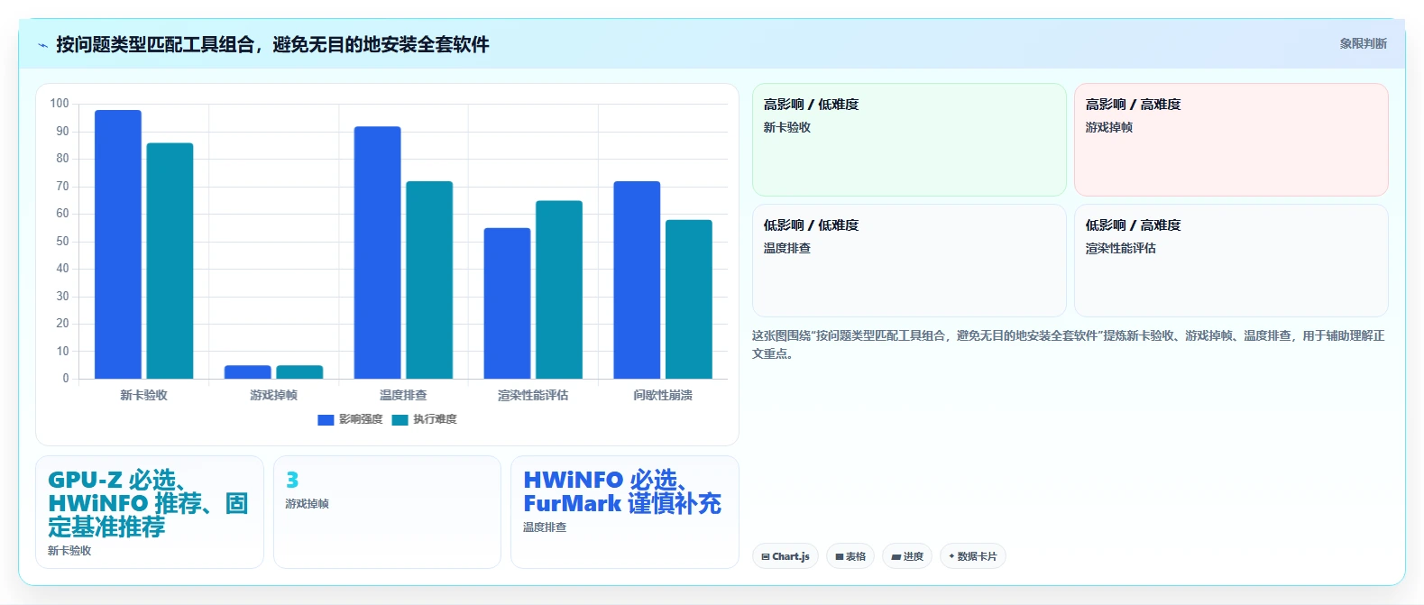Viewport: 1424px width, 605px height.
Task: Click the 执行难度 legend text
Action: [x=435, y=419]
